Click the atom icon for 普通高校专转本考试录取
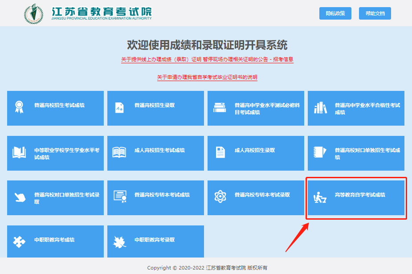This screenshot has width=412, height=274. (220, 196)
